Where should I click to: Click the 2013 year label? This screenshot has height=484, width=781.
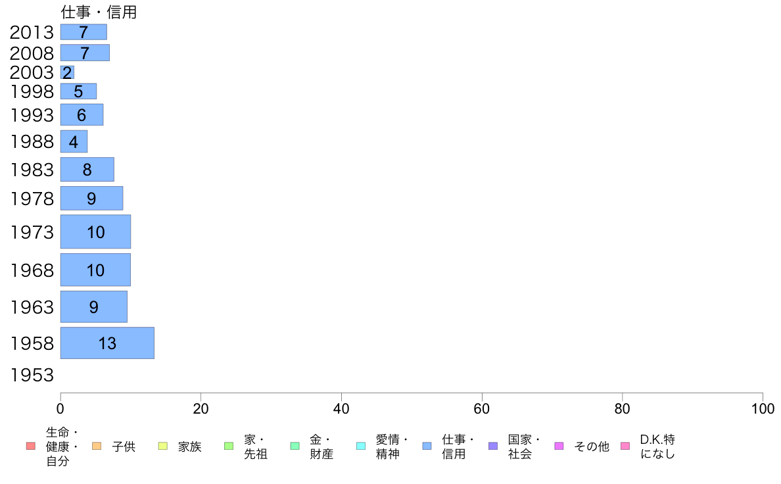tap(32, 32)
